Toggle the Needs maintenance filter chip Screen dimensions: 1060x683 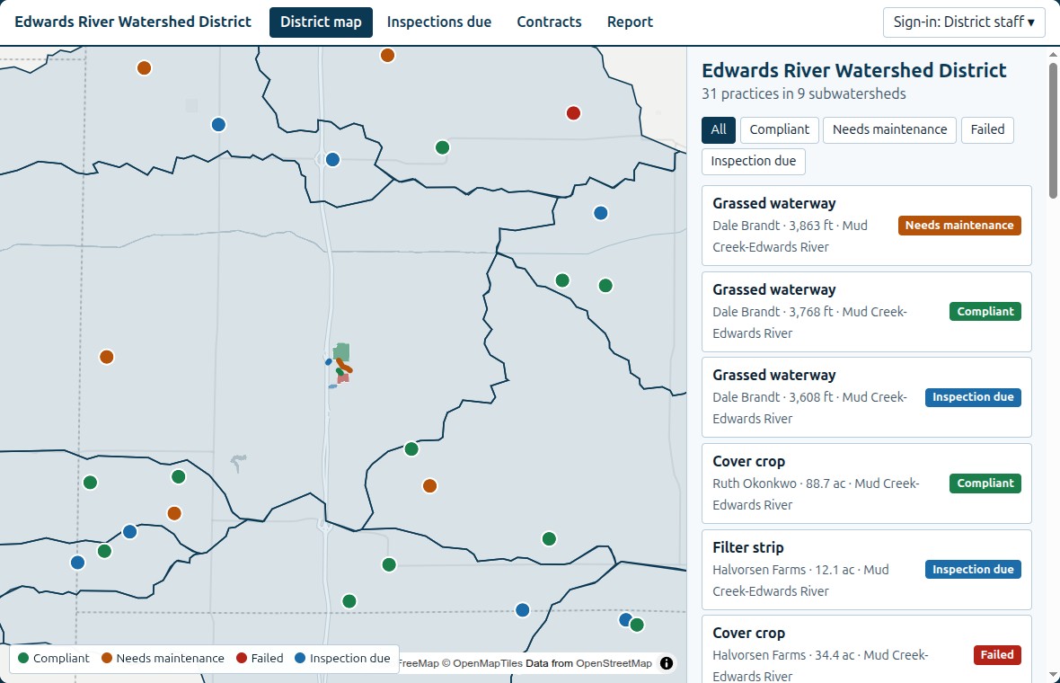coord(889,129)
